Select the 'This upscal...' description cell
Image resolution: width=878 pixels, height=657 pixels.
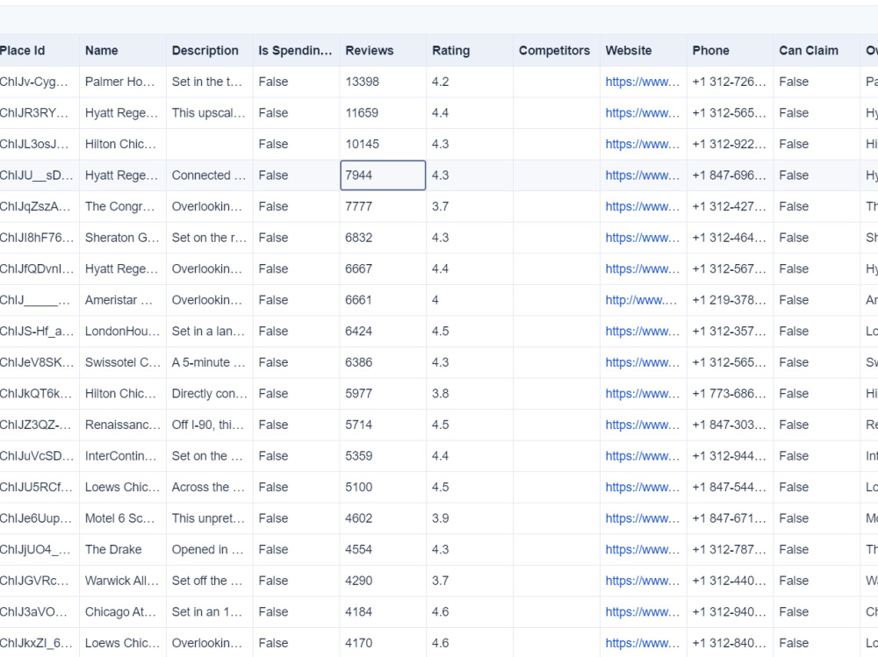click(x=210, y=113)
